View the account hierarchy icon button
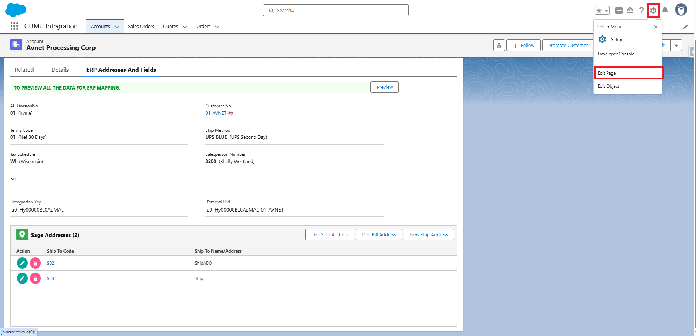Image resolution: width=696 pixels, height=336 pixels. click(499, 46)
